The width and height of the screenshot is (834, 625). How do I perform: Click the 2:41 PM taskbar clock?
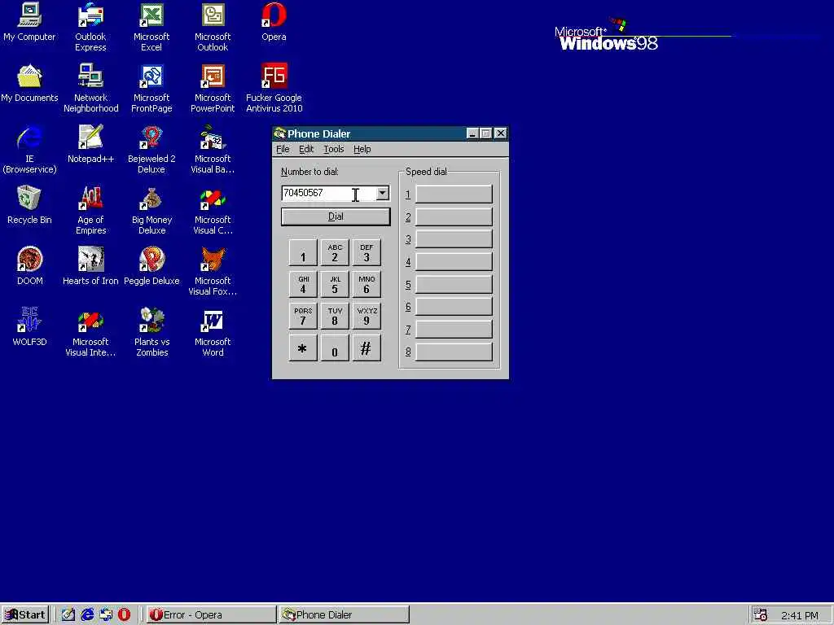(800, 615)
